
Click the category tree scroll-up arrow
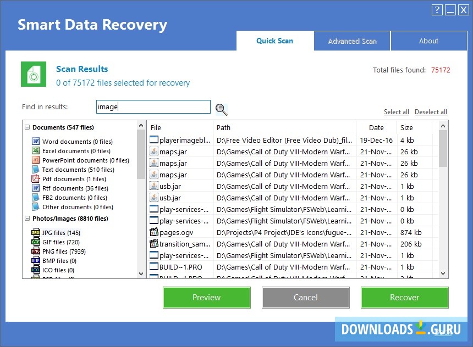(x=141, y=125)
